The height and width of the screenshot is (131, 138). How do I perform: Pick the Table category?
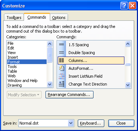(x=27, y=71)
